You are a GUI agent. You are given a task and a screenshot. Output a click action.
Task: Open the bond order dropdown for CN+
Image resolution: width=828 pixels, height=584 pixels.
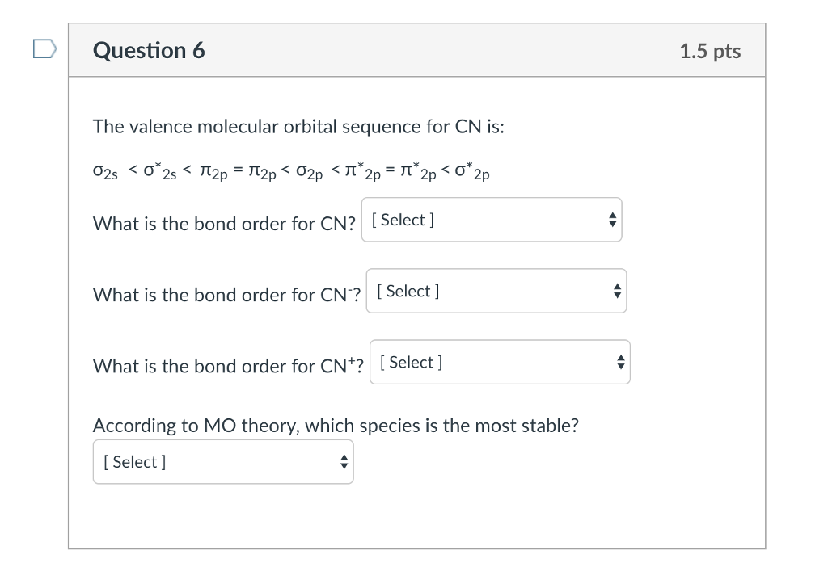coord(499,362)
